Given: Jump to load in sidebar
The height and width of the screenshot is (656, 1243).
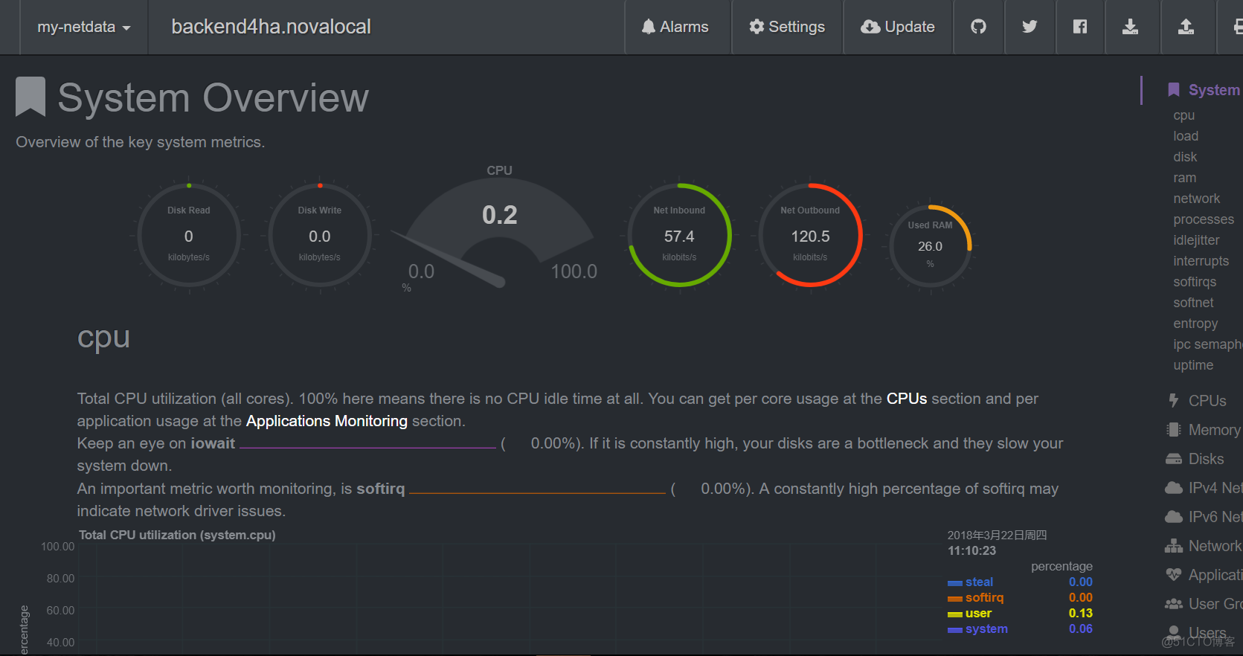Looking at the screenshot, I should coord(1186,136).
